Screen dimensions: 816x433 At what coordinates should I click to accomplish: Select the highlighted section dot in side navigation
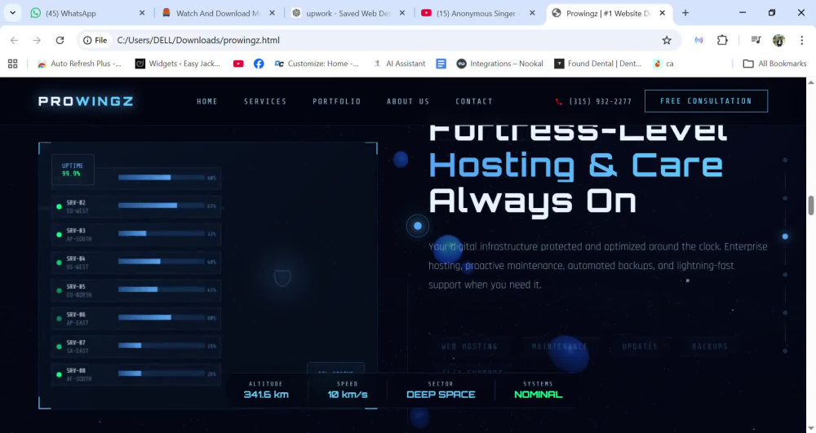tap(785, 236)
